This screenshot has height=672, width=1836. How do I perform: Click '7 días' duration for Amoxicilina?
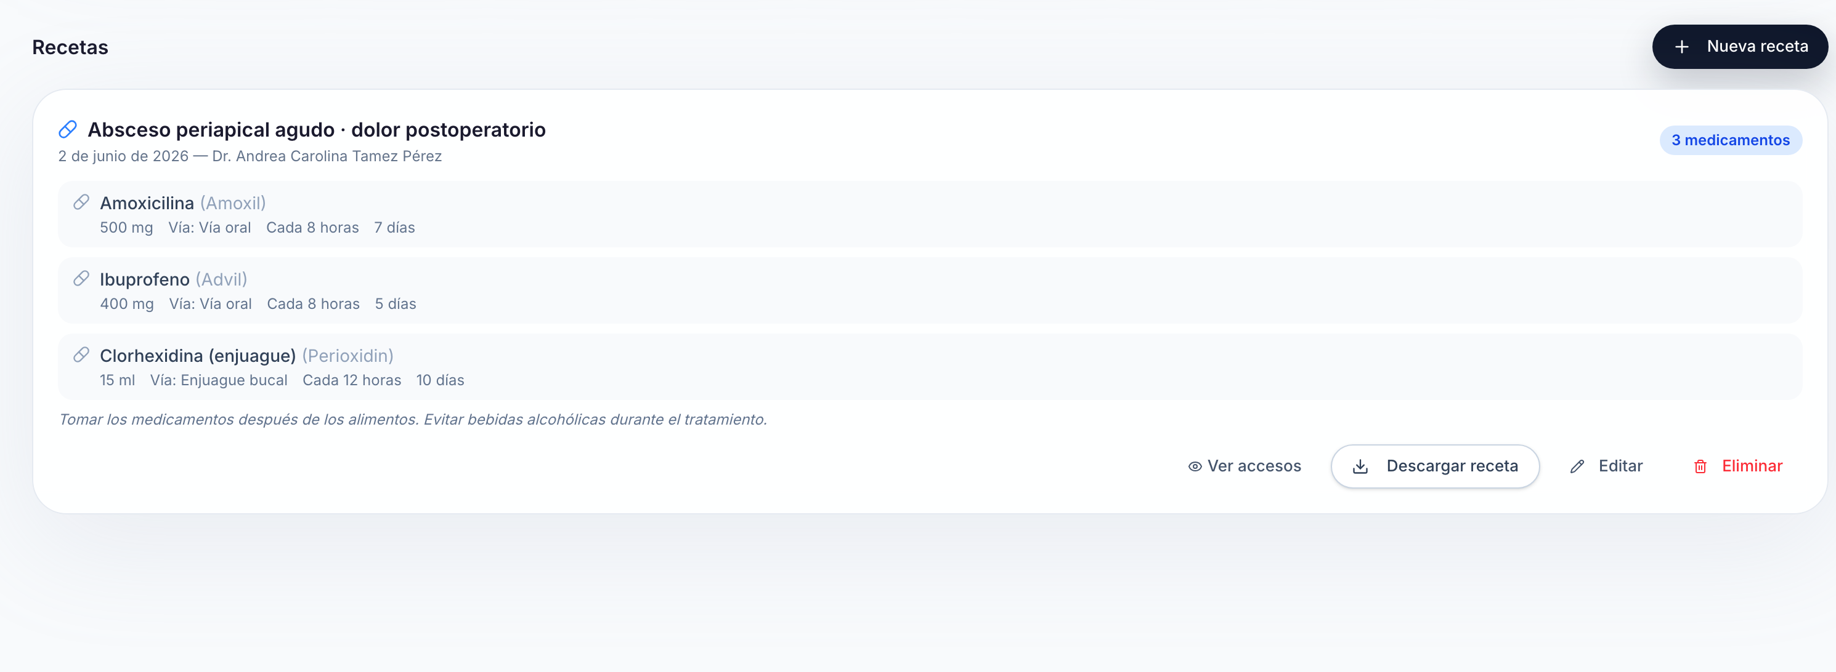tap(394, 228)
